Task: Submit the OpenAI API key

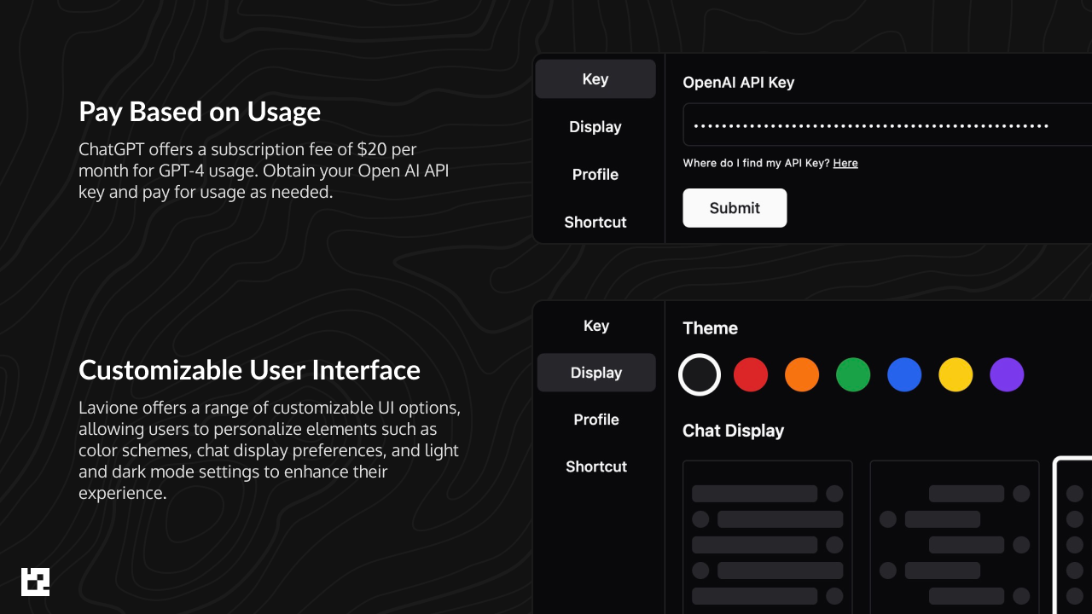Action: coord(735,208)
